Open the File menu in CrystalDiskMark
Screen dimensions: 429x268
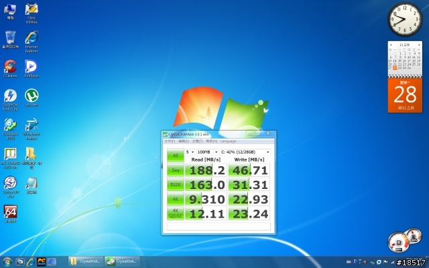click(x=170, y=141)
